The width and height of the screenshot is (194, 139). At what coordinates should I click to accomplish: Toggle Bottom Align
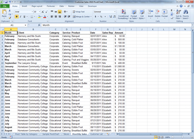coord(60,12)
